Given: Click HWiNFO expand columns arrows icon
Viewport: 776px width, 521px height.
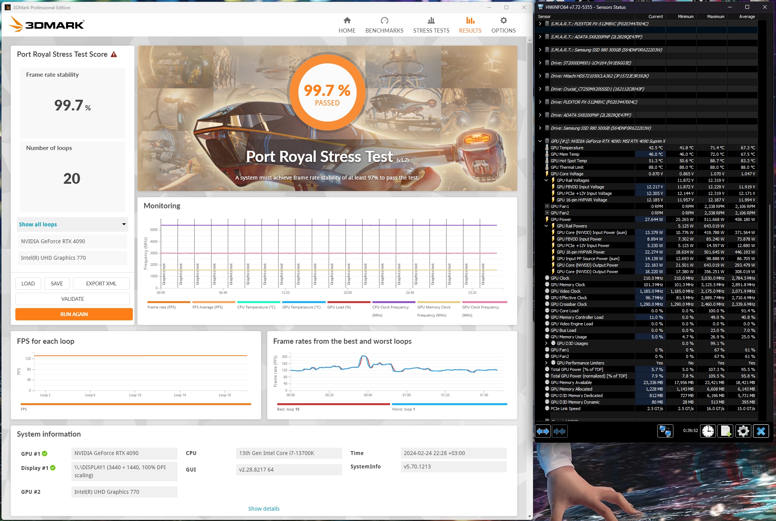Looking at the screenshot, I should (x=543, y=431).
